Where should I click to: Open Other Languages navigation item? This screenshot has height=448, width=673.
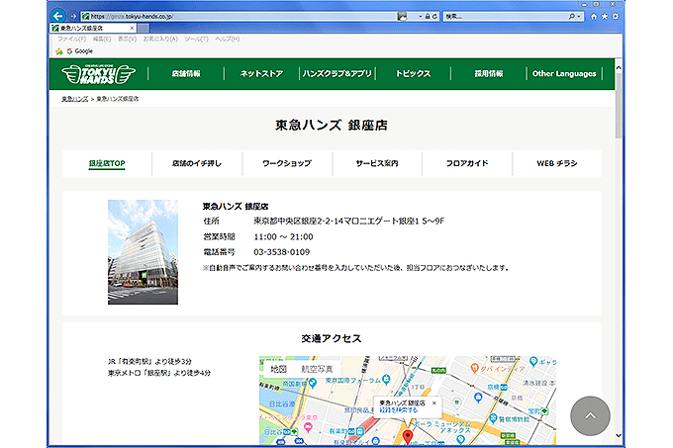click(x=564, y=74)
